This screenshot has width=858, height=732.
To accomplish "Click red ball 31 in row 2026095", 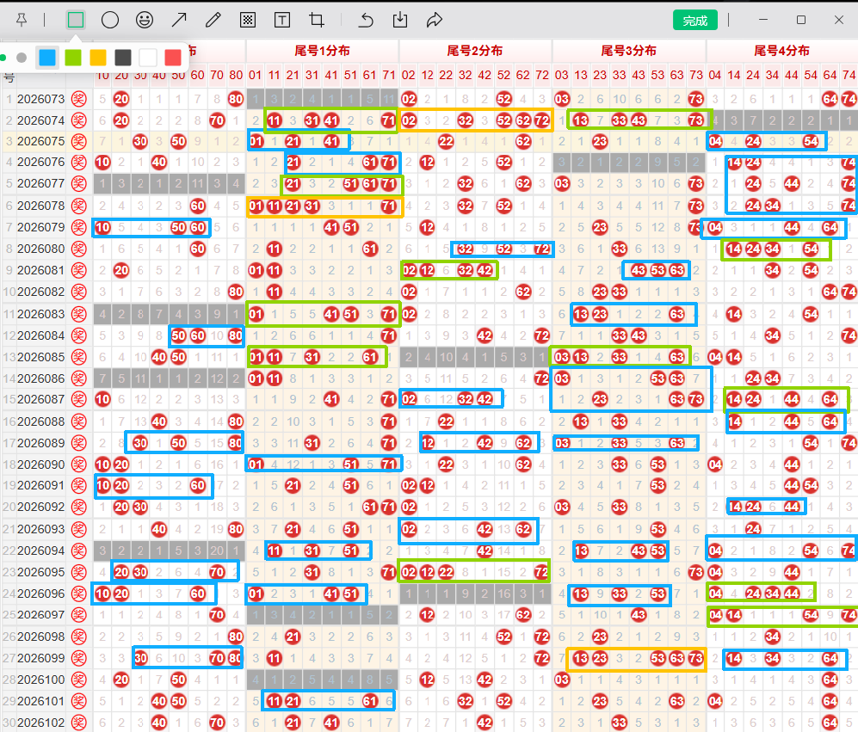I will click(312, 572).
